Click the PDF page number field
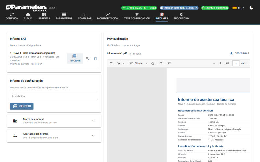This screenshot has height=162, width=260. (x=236, y=63)
